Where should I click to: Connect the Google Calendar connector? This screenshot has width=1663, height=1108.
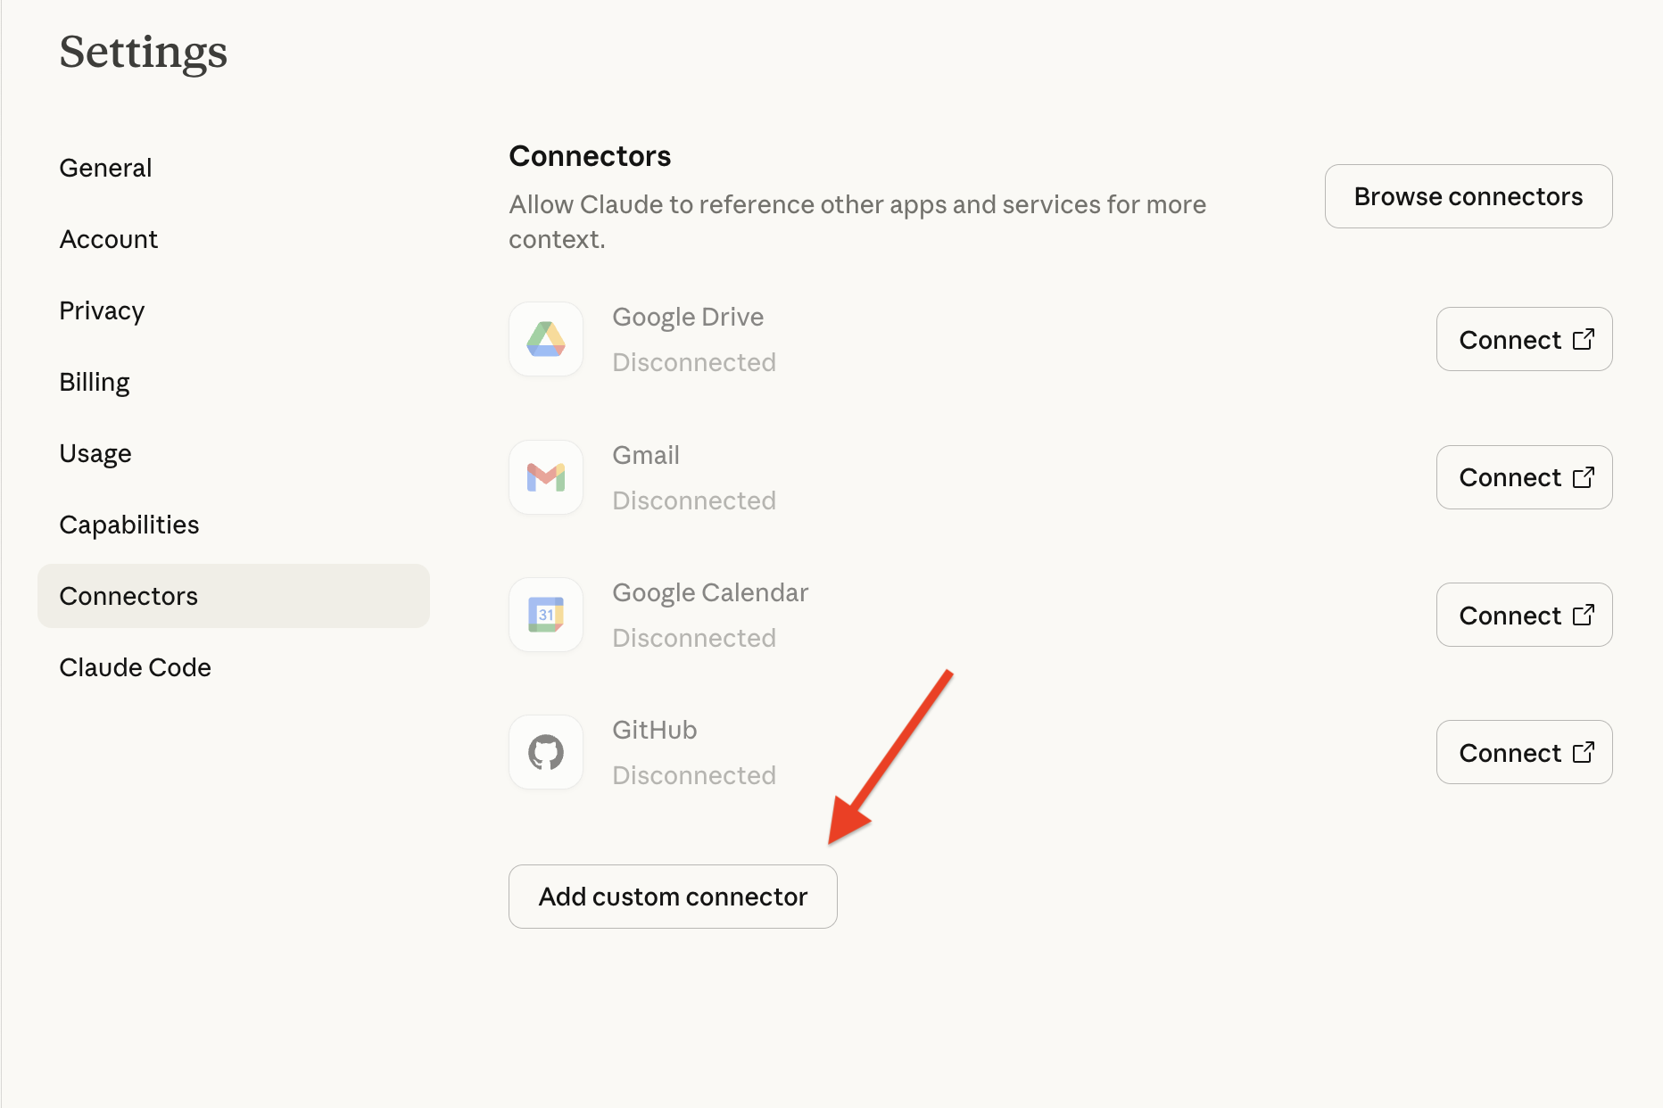point(1524,615)
